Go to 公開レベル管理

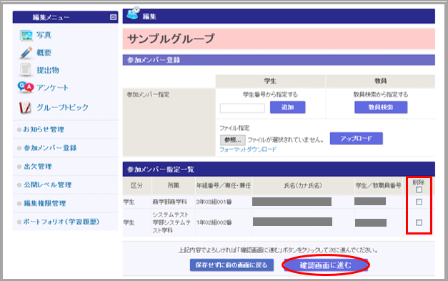tap(47, 185)
